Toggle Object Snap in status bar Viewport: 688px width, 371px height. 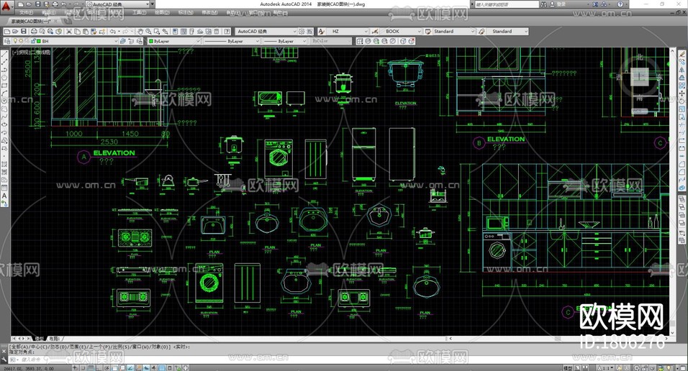click(114, 368)
